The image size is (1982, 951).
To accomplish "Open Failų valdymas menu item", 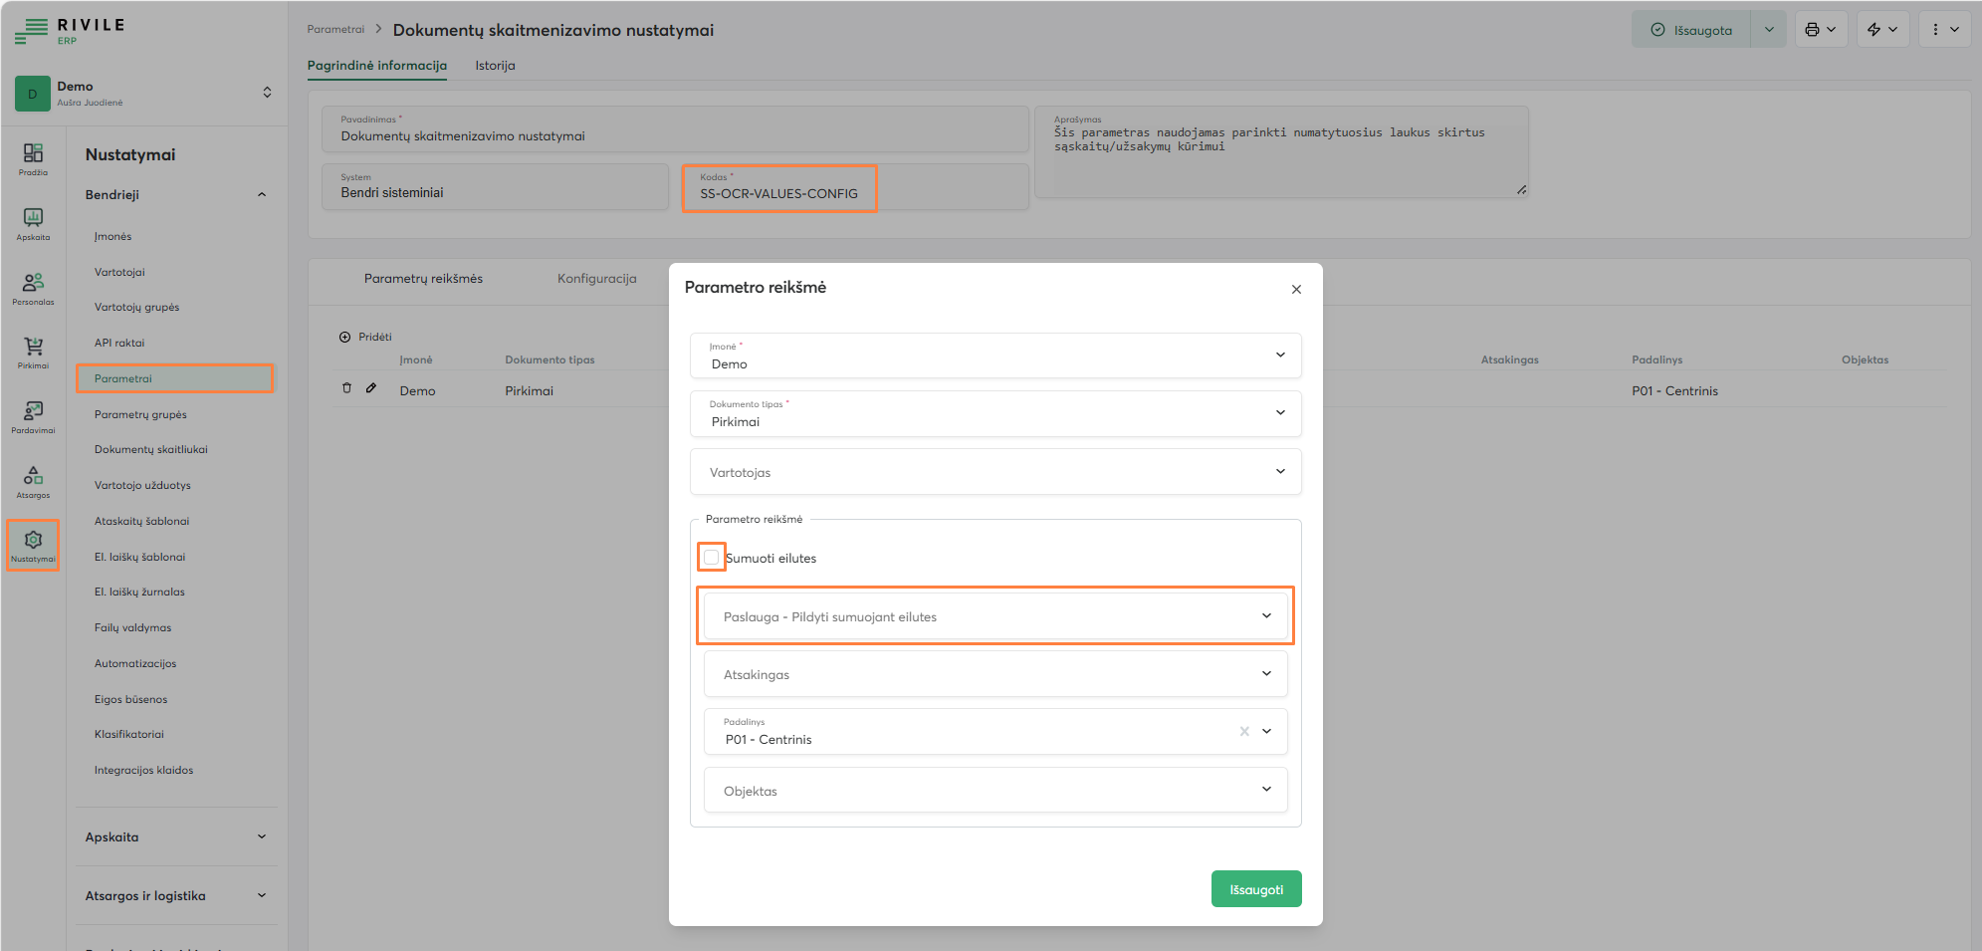I will 132,627.
